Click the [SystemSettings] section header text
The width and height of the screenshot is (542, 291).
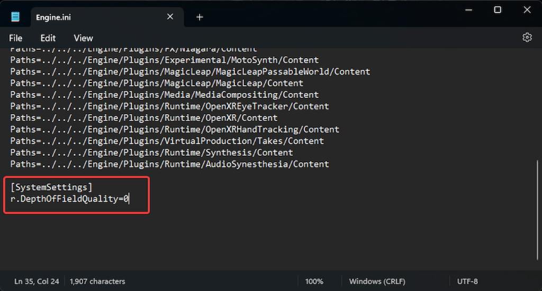(x=51, y=187)
